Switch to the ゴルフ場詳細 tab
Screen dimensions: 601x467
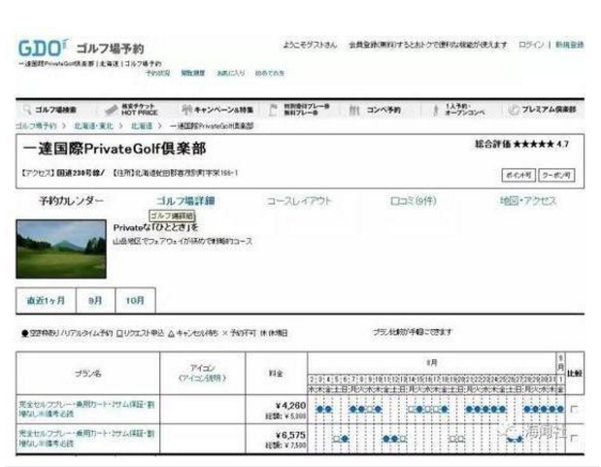coord(185,201)
